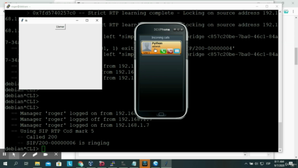The height and width of the screenshot is (168, 298).
Task: Tap the 3CXPhone home button
Action: [161, 114]
